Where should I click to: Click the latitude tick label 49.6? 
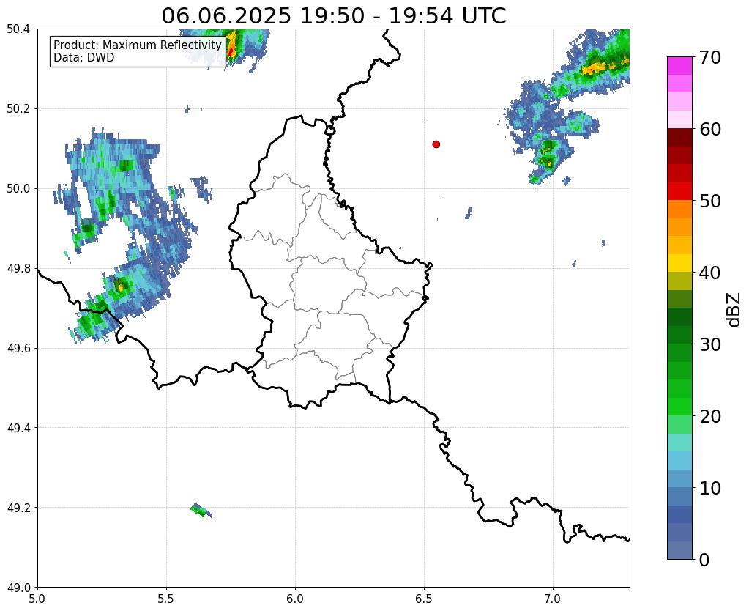[x=18, y=349]
